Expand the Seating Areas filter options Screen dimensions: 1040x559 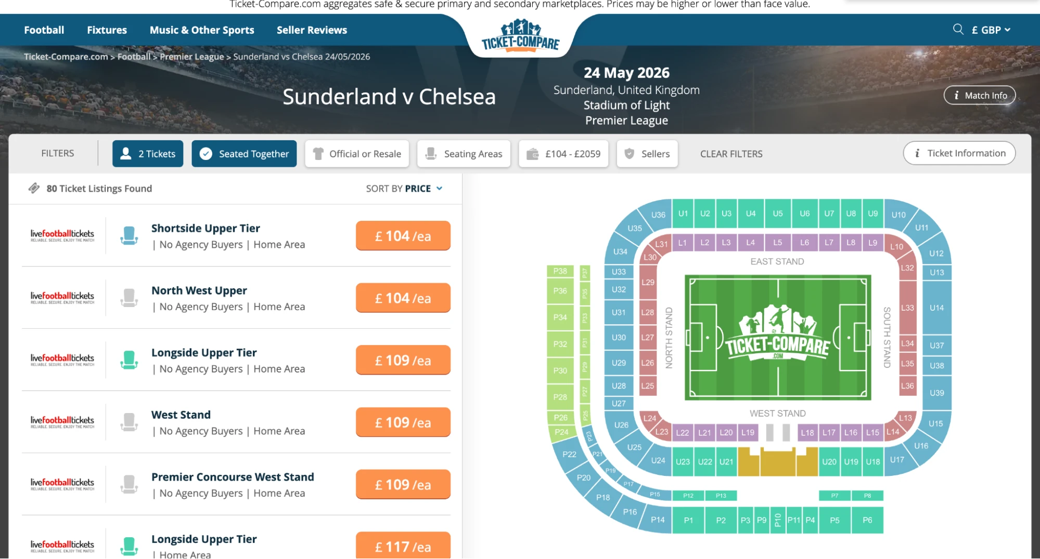point(464,153)
